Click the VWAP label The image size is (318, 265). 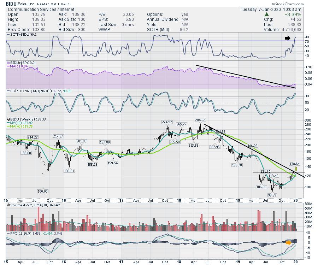[105, 30]
